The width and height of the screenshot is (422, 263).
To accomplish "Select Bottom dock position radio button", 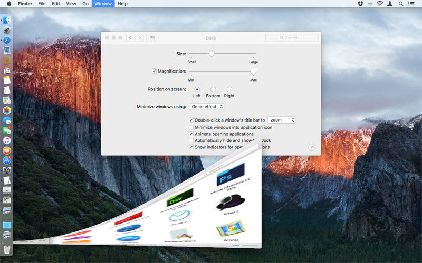I will point(213,89).
